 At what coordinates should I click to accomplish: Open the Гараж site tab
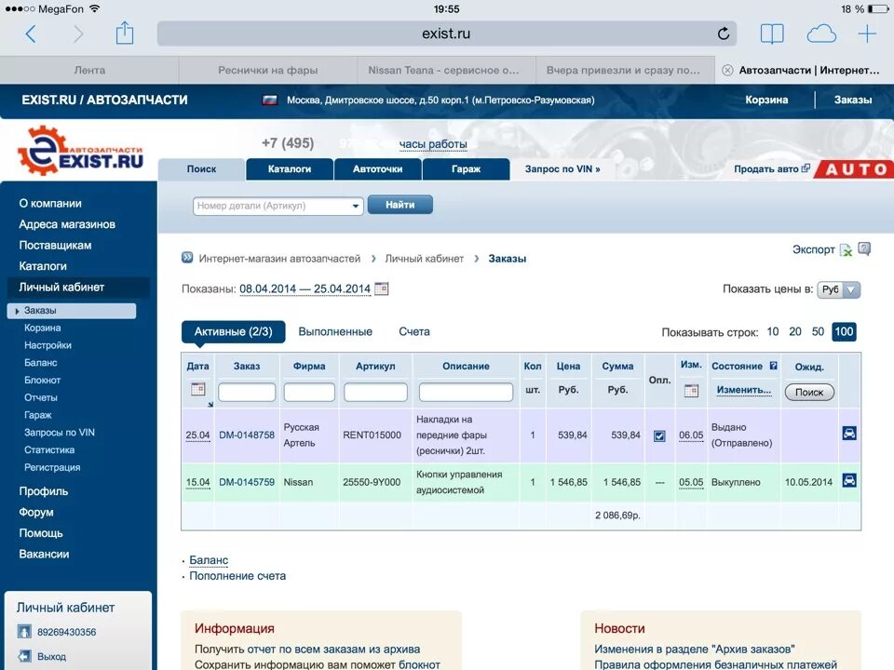(x=466, y=169)
